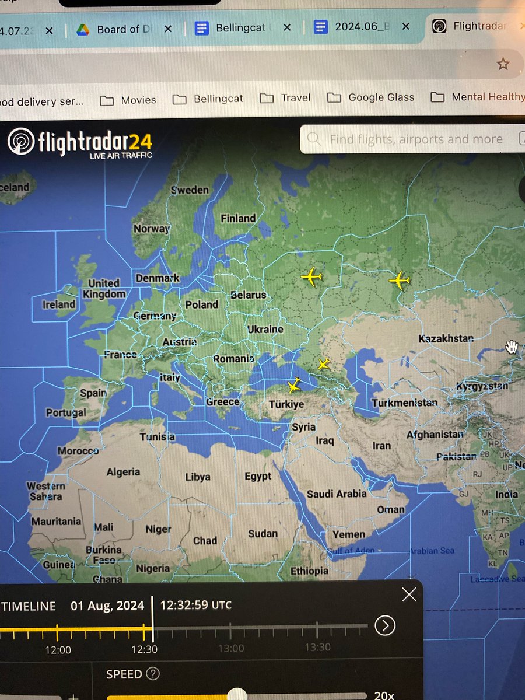
Task: Open the Bellingcat bookmark folder
Action: pos(208,99)
